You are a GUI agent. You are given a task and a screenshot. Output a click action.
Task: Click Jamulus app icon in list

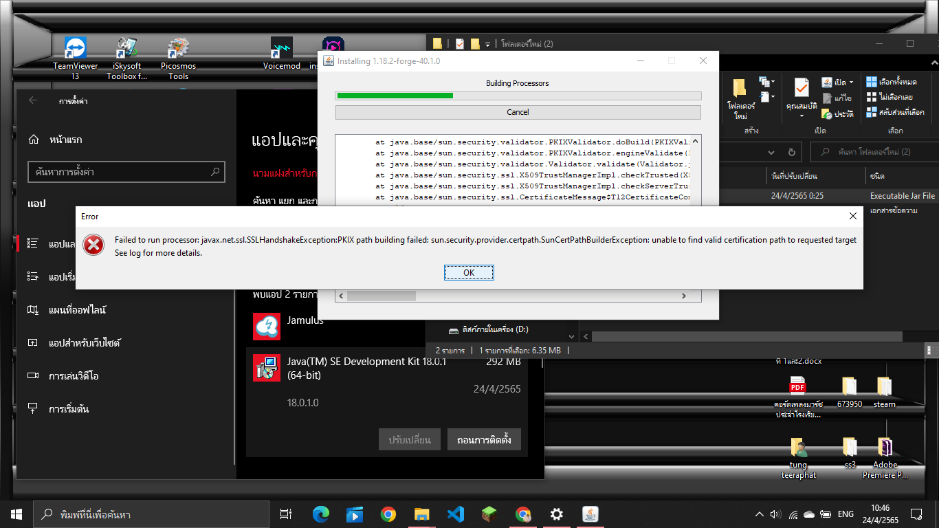coord(267,327)
